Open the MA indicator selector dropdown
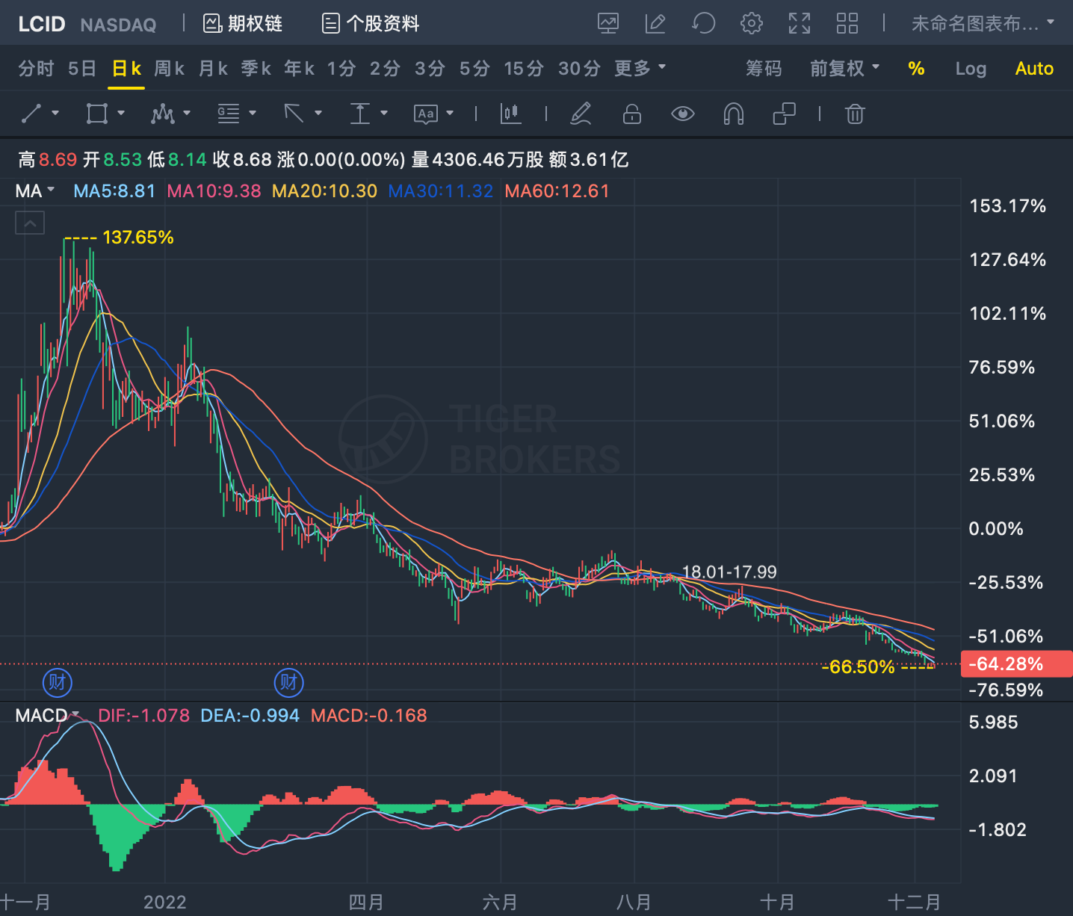The width and height of the screenshot is (1073, 916). [35, 191]
